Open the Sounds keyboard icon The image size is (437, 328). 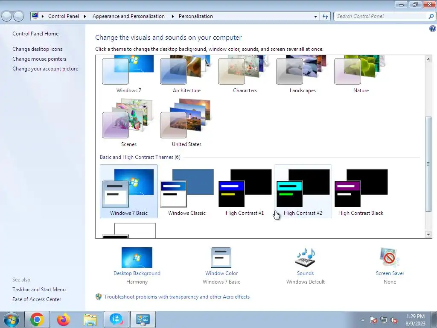coord(305,258)
